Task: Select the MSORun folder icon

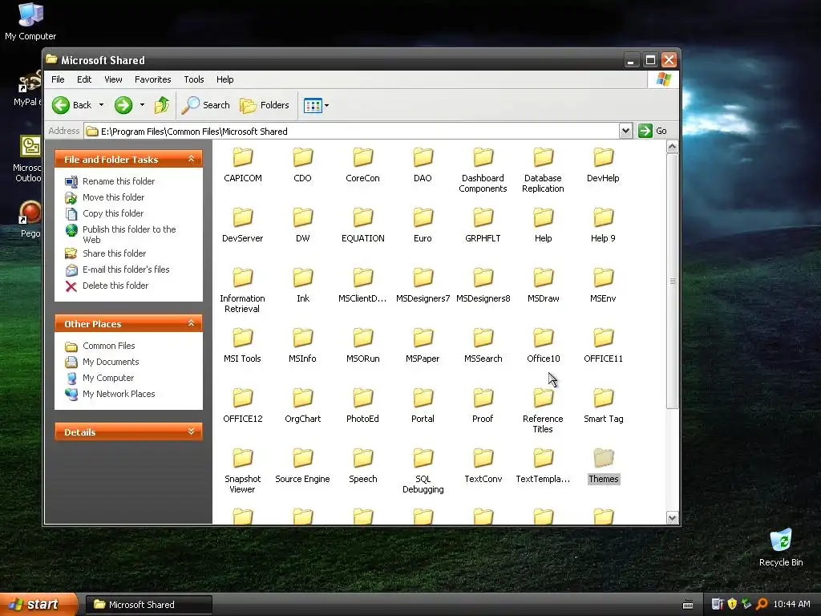Action: click(x=362, y=338)
